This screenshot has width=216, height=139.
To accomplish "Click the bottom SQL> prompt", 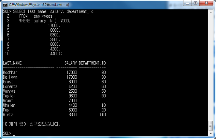I will pyautogui.click(x=7, y=134).
